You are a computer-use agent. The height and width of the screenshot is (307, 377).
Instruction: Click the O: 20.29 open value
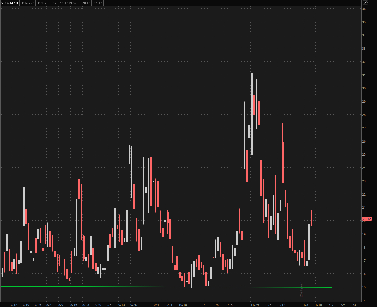[x=42, y=3]
